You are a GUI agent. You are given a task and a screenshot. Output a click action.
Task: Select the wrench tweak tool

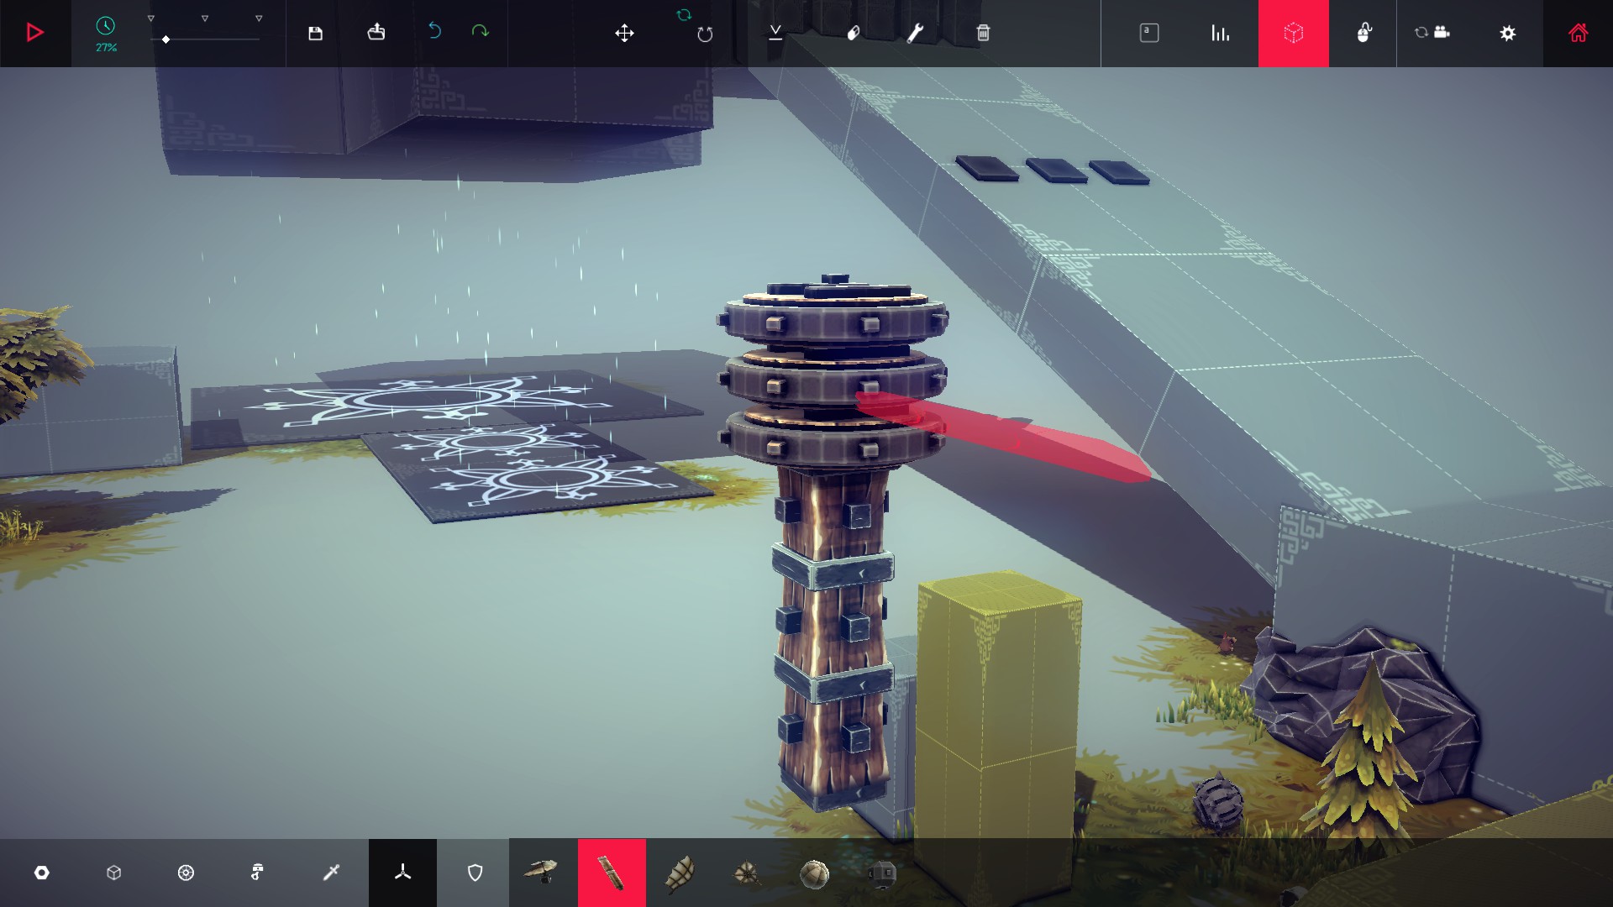pyautogui.click(x=915, y=33)
